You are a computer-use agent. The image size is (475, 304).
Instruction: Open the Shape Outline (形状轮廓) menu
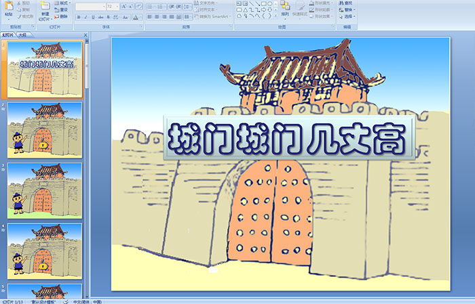(321, 9)
